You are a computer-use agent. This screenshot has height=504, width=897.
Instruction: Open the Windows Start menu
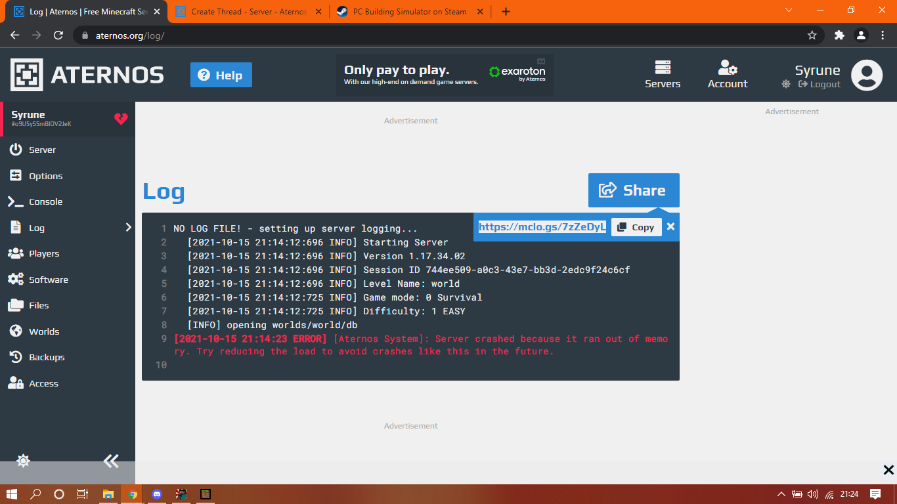[12, 494]
